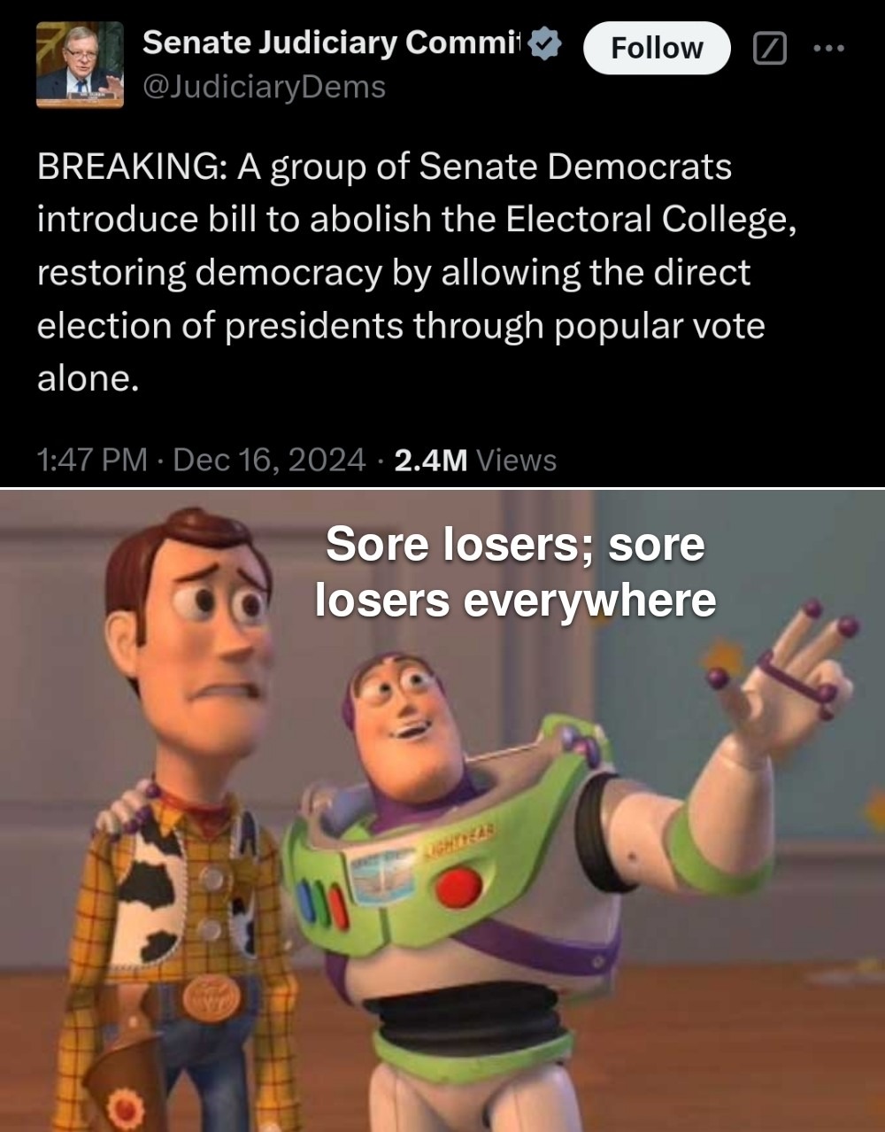
Task: View the 2.4M Views count
Action: tap(475, 460)
